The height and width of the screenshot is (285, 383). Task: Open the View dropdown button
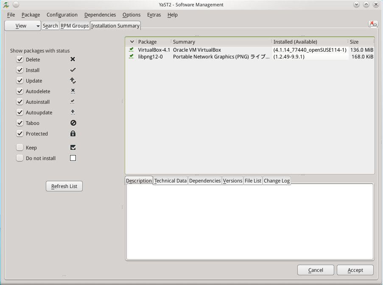23,26
